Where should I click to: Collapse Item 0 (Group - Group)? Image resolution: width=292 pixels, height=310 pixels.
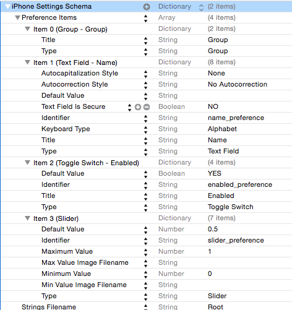(27, 29)
